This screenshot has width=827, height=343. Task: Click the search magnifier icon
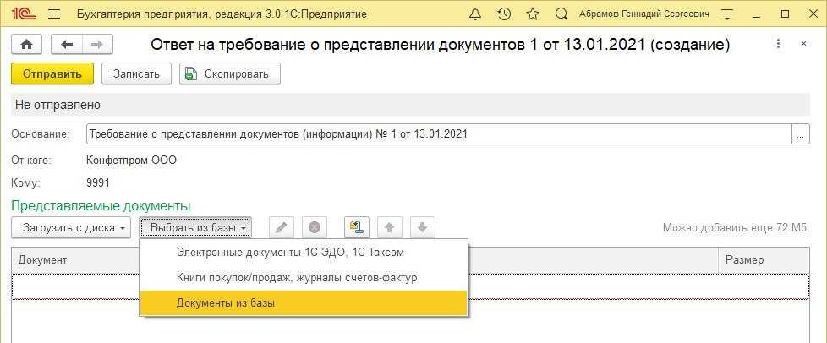(x=561, y=14)
